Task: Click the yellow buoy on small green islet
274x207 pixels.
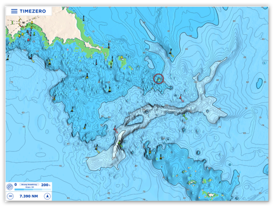Action: [x=122, y=58]
